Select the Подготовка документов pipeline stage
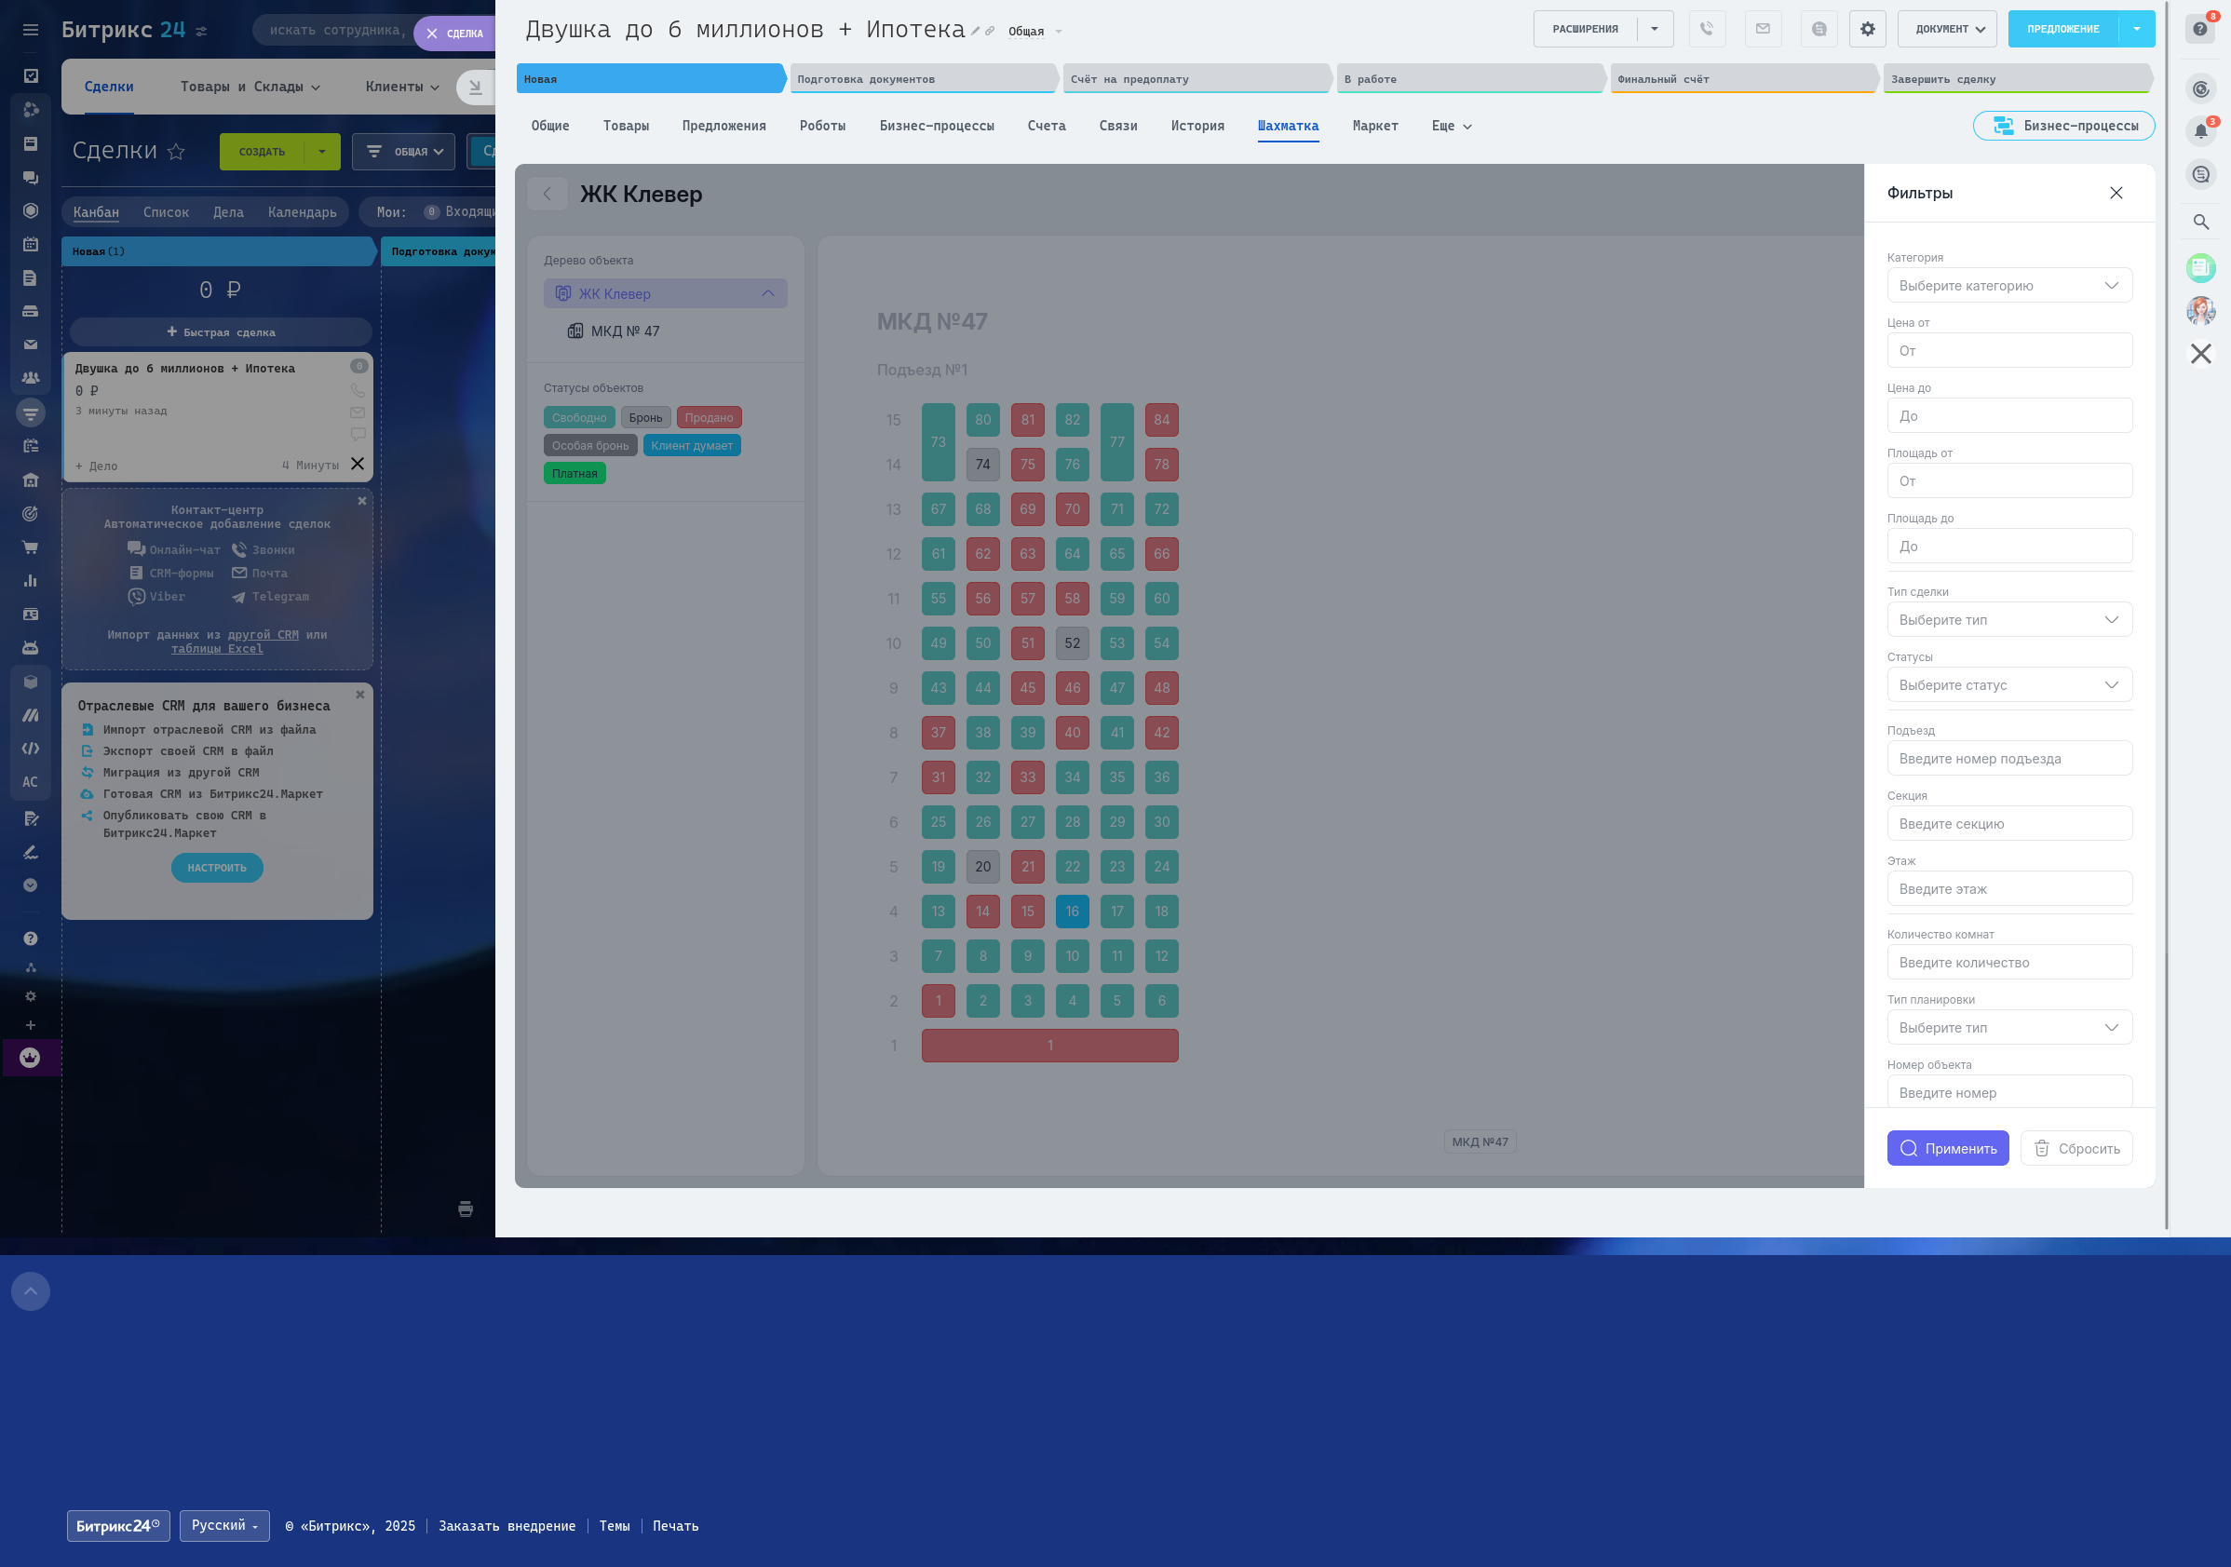This screenshot has height=1567, width=2231. [921, 80]
